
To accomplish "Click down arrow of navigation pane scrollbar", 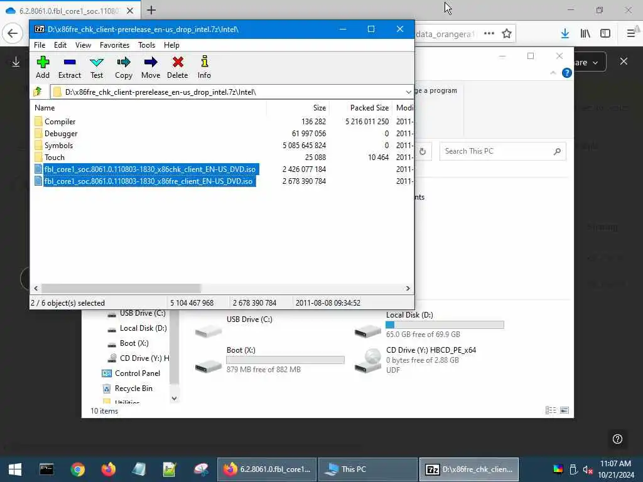I will tap(175, 399).
